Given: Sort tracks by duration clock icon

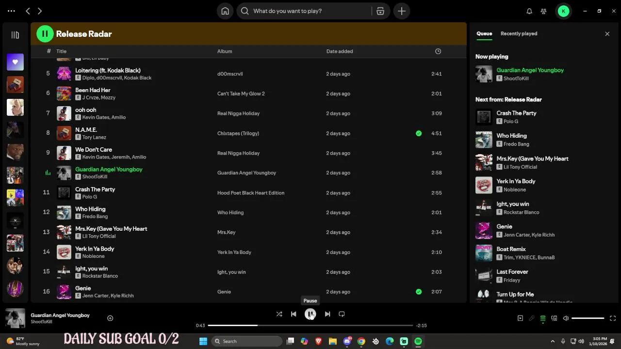Looking at the screenshot, I should 438,51.
